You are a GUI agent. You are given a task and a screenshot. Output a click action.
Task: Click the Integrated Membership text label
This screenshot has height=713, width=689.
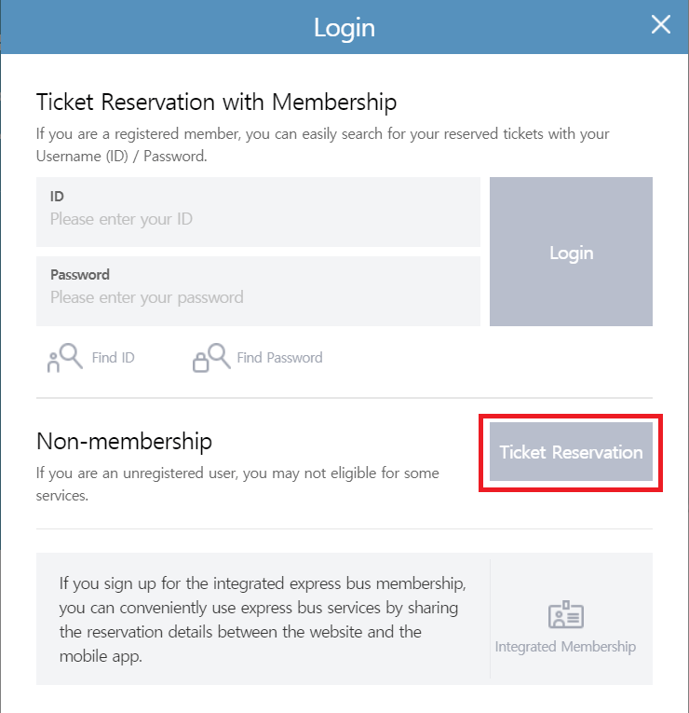[x=565, y=647]
